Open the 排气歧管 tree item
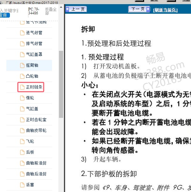Screen dimensions: 191x192 tap(34, 43)
